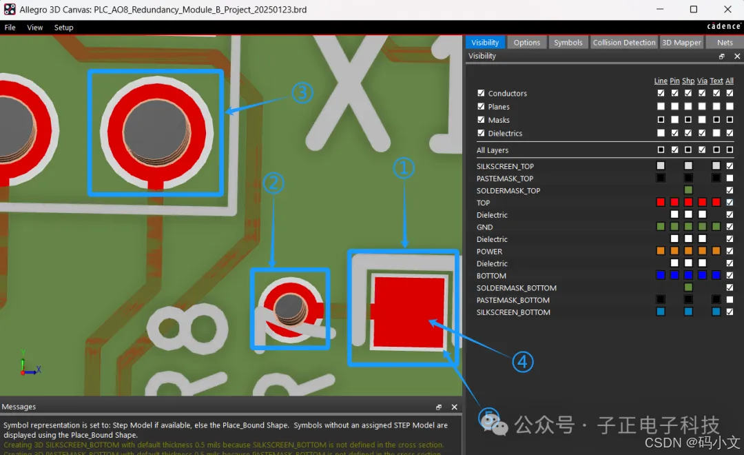Click the Line column header
The width and height of the screenshot is (744, 455).
point(661,81)
